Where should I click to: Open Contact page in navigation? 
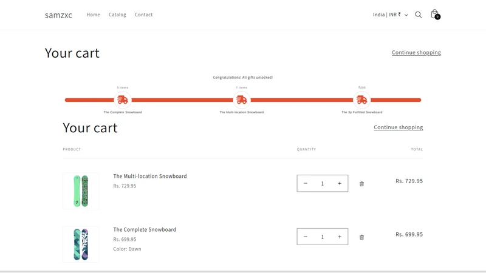click(143, 15)
